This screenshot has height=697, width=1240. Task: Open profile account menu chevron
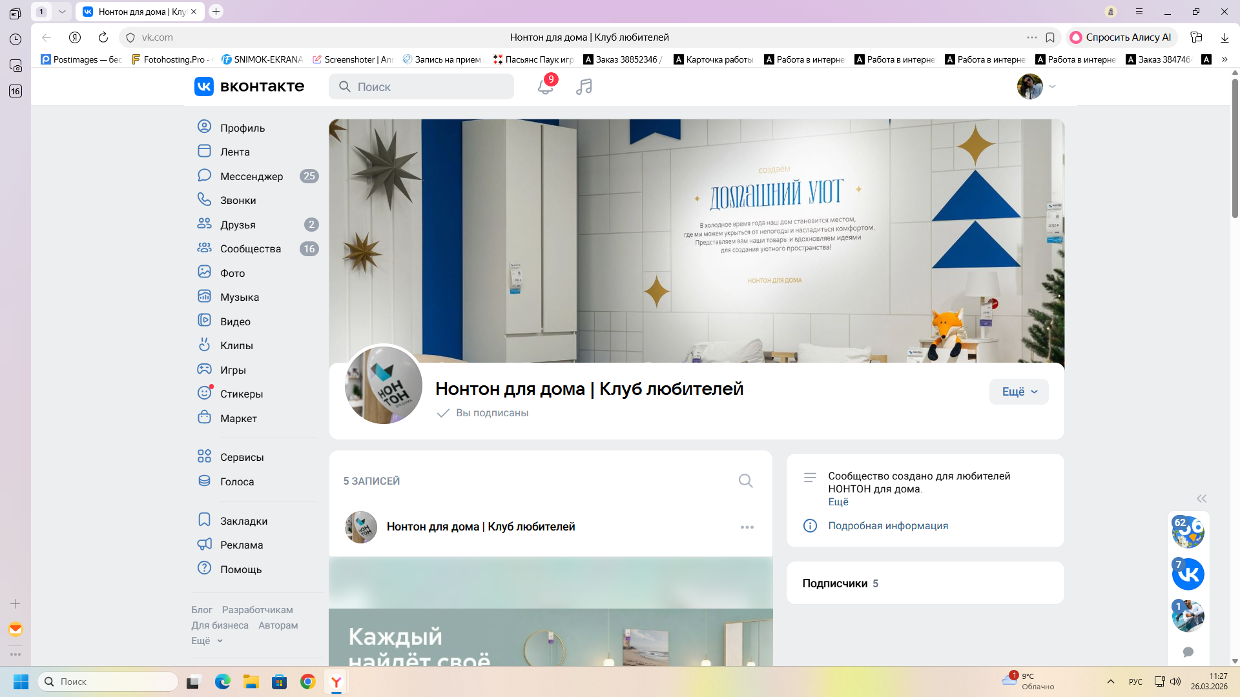(1052, 86)
